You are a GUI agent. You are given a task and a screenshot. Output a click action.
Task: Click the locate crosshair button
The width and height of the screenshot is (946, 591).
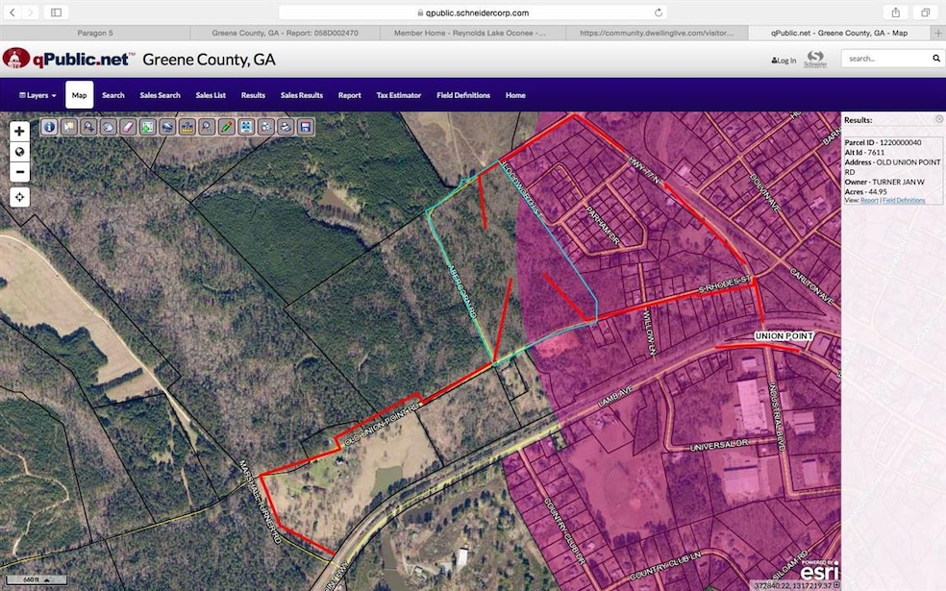pyautogui.click(x=19, y=197)
